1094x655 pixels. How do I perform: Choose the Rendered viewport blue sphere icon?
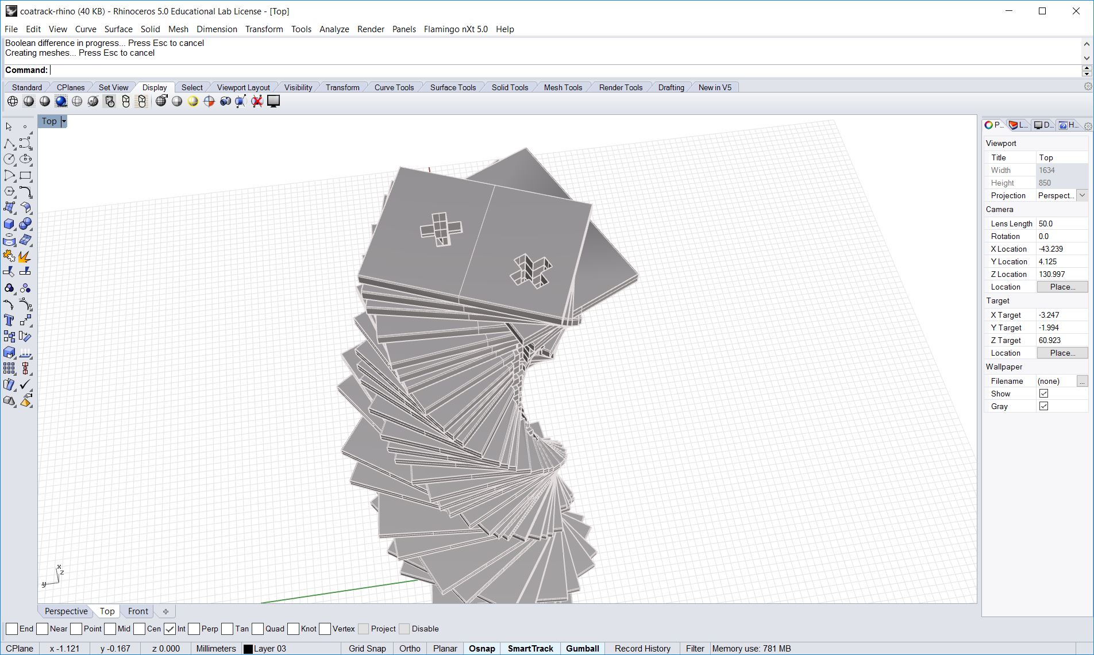[x=61, y=102]
